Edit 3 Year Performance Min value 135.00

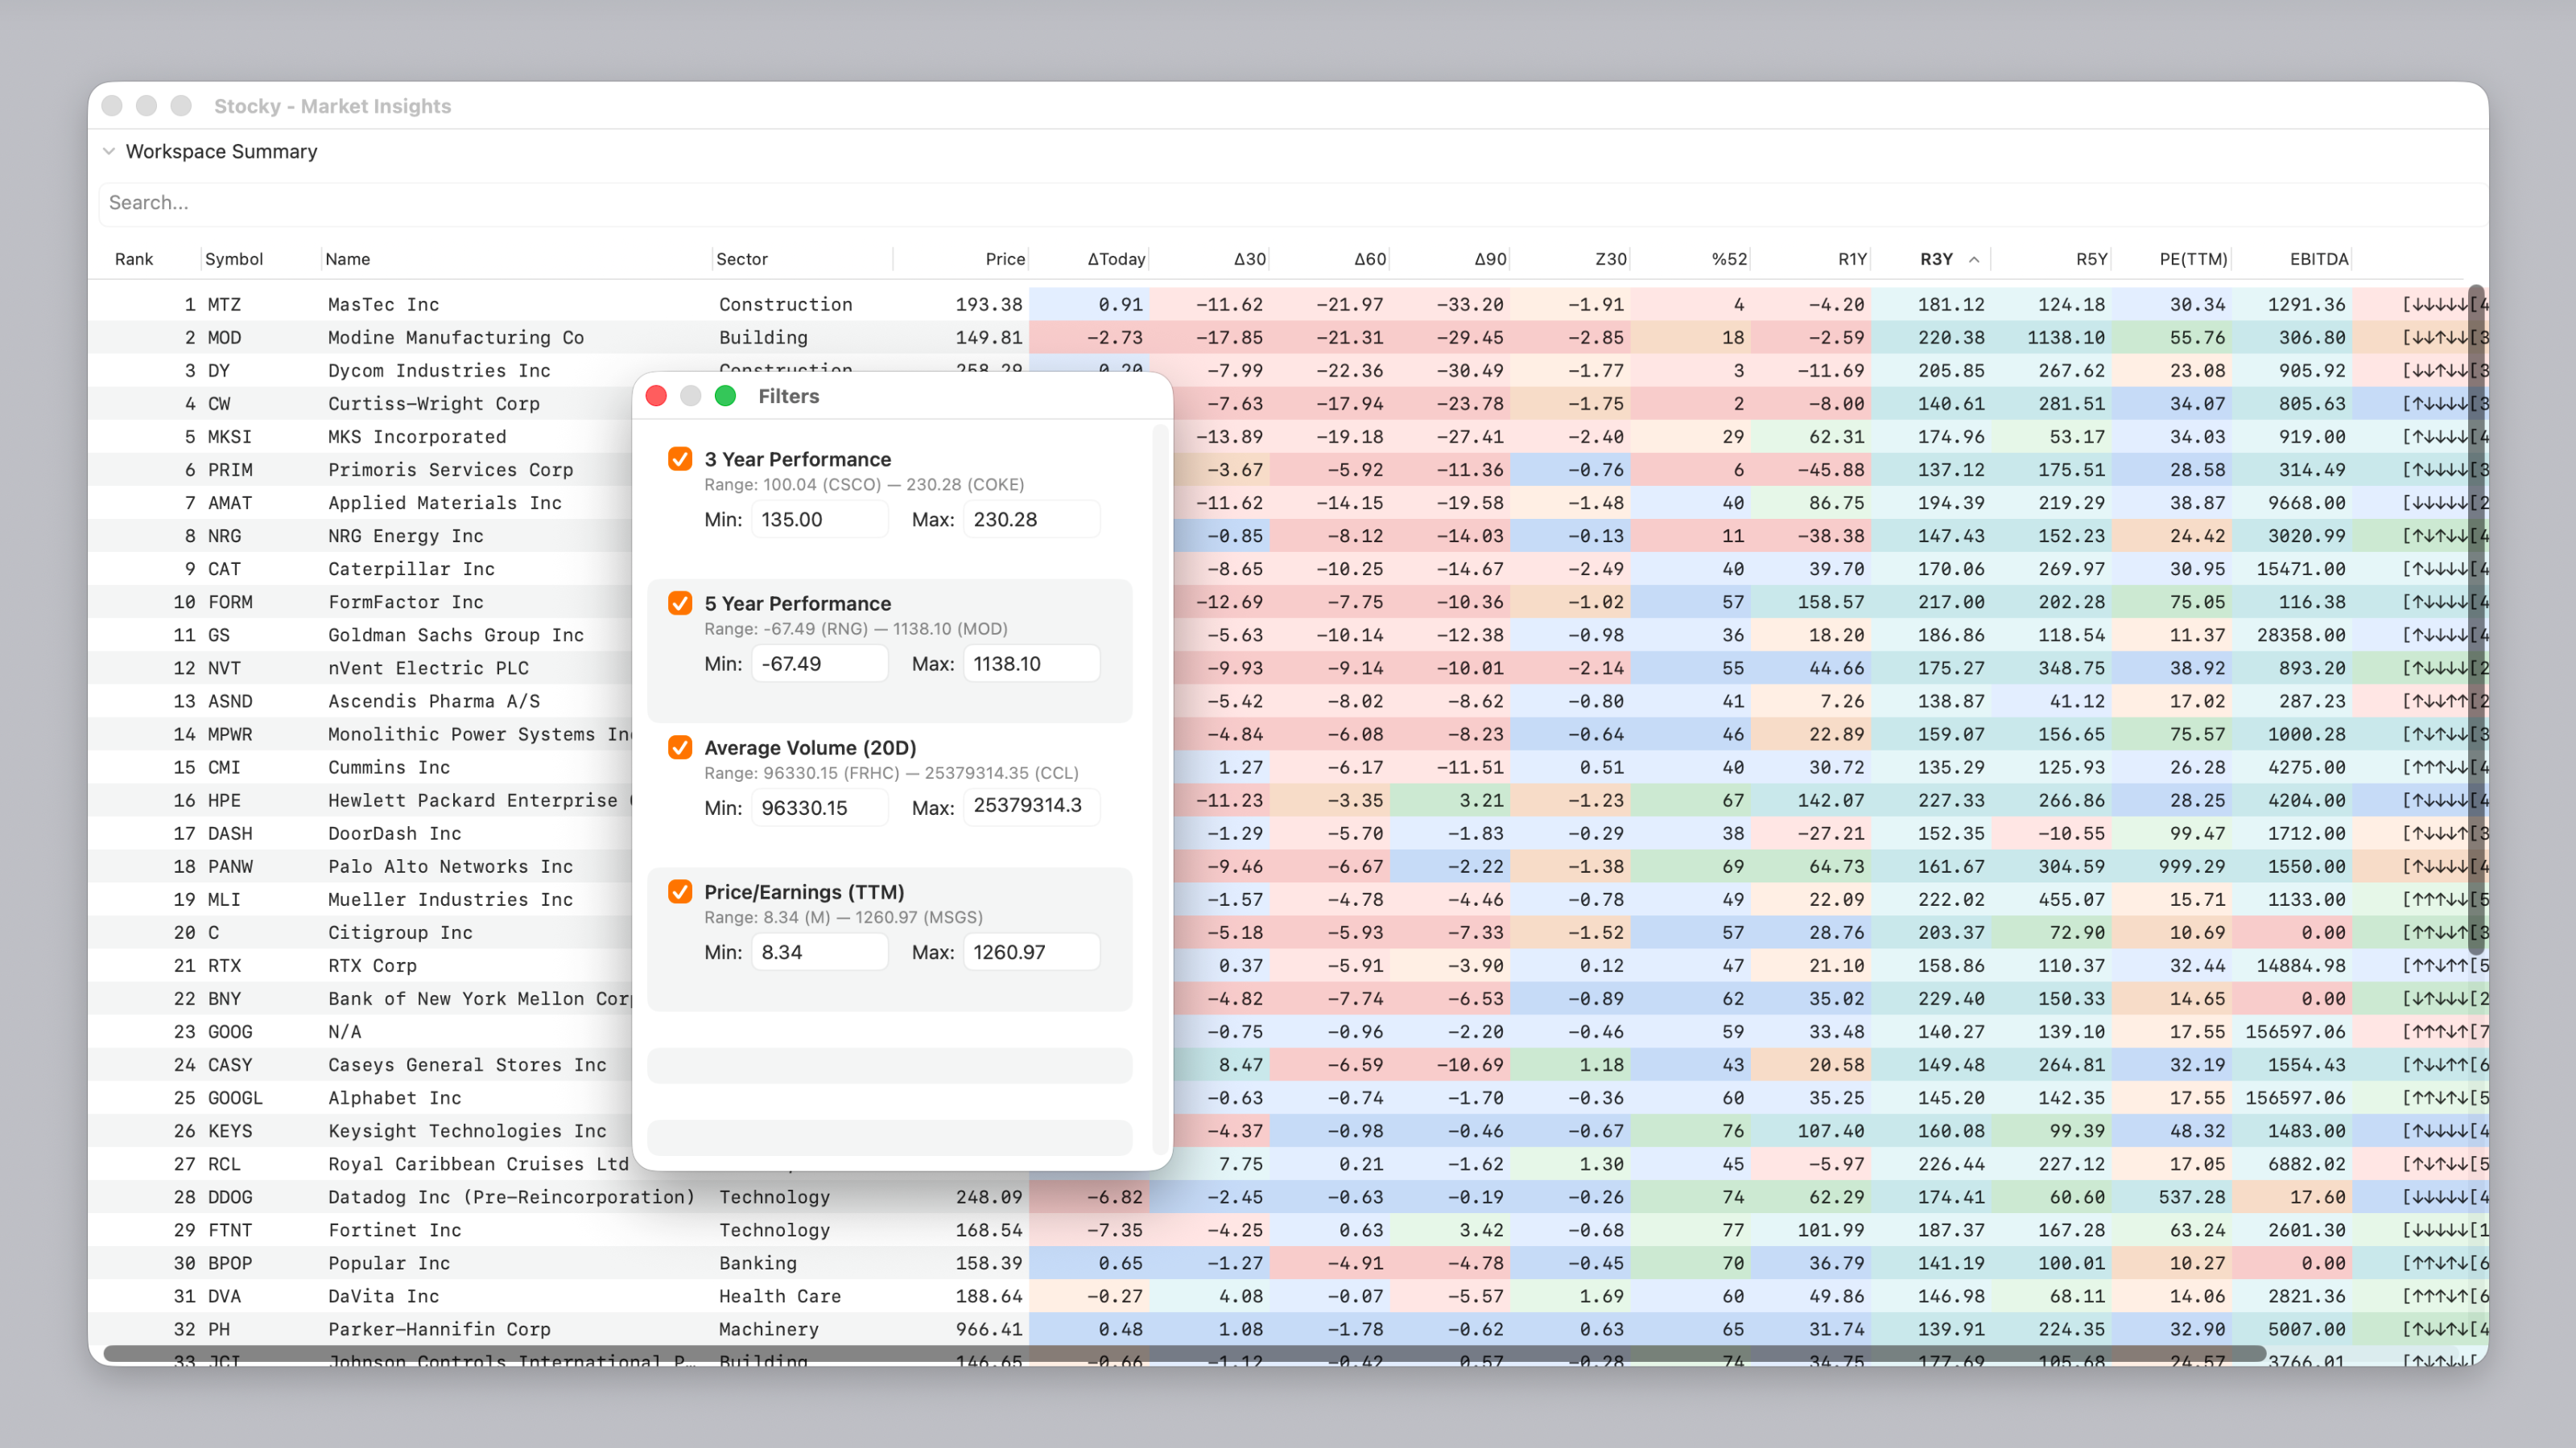819,520
